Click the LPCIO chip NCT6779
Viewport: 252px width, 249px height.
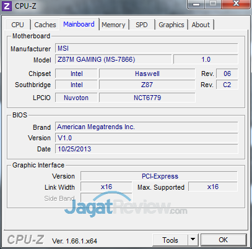pos(147,98)
